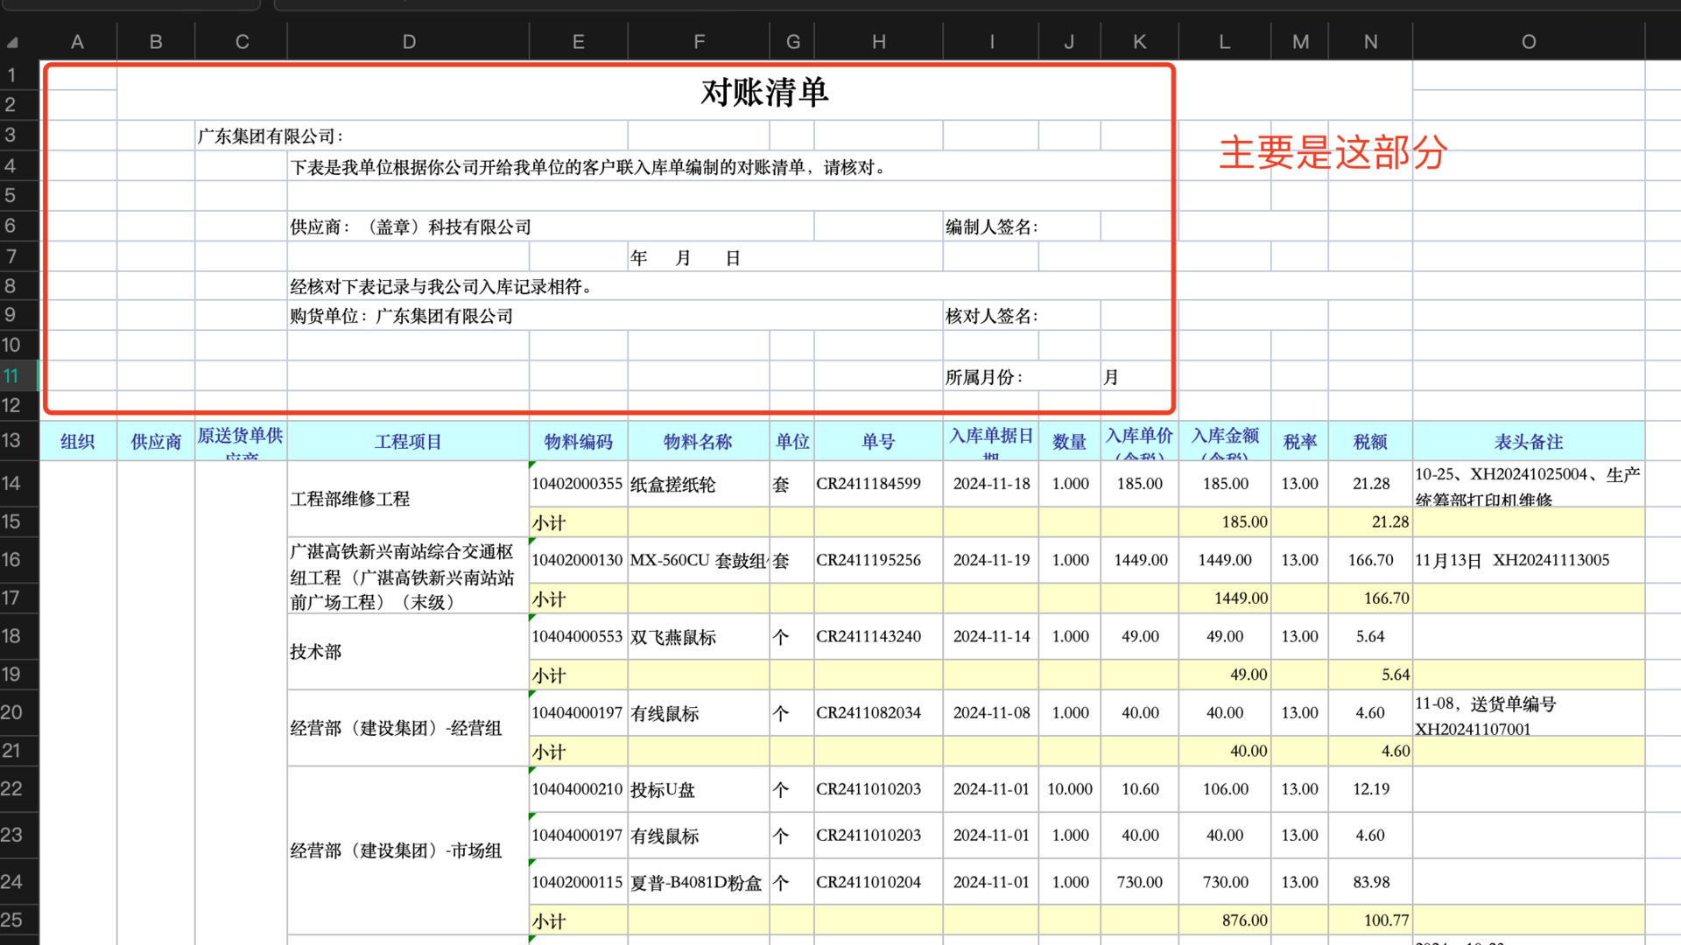
Task: Click the date cell 2024-11-18
Action: [x=992, y=483]
